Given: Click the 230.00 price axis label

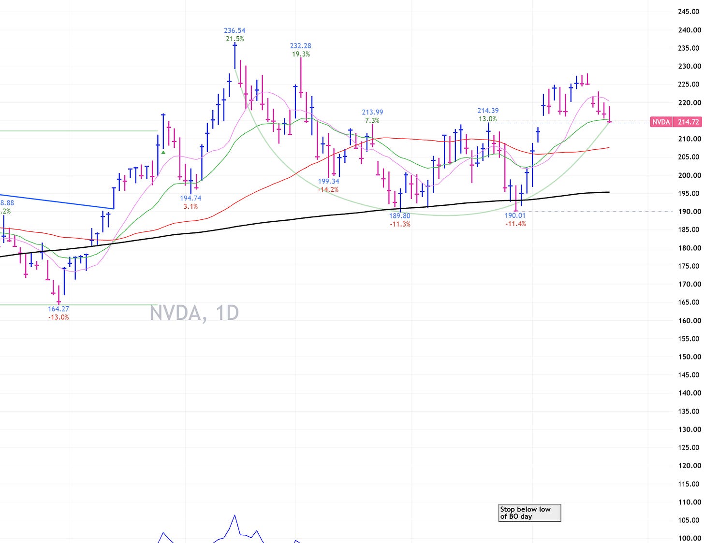Looking at the screenshot, I should 689,66.
